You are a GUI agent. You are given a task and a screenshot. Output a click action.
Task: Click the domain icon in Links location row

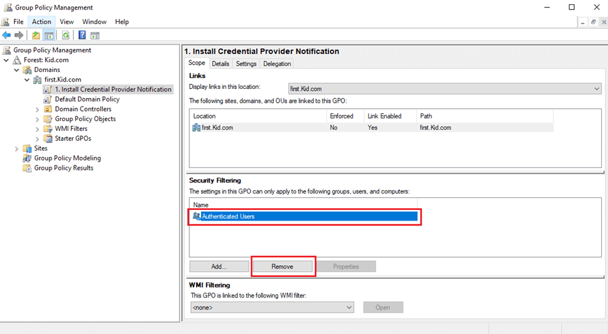click(x=196, y=127)
